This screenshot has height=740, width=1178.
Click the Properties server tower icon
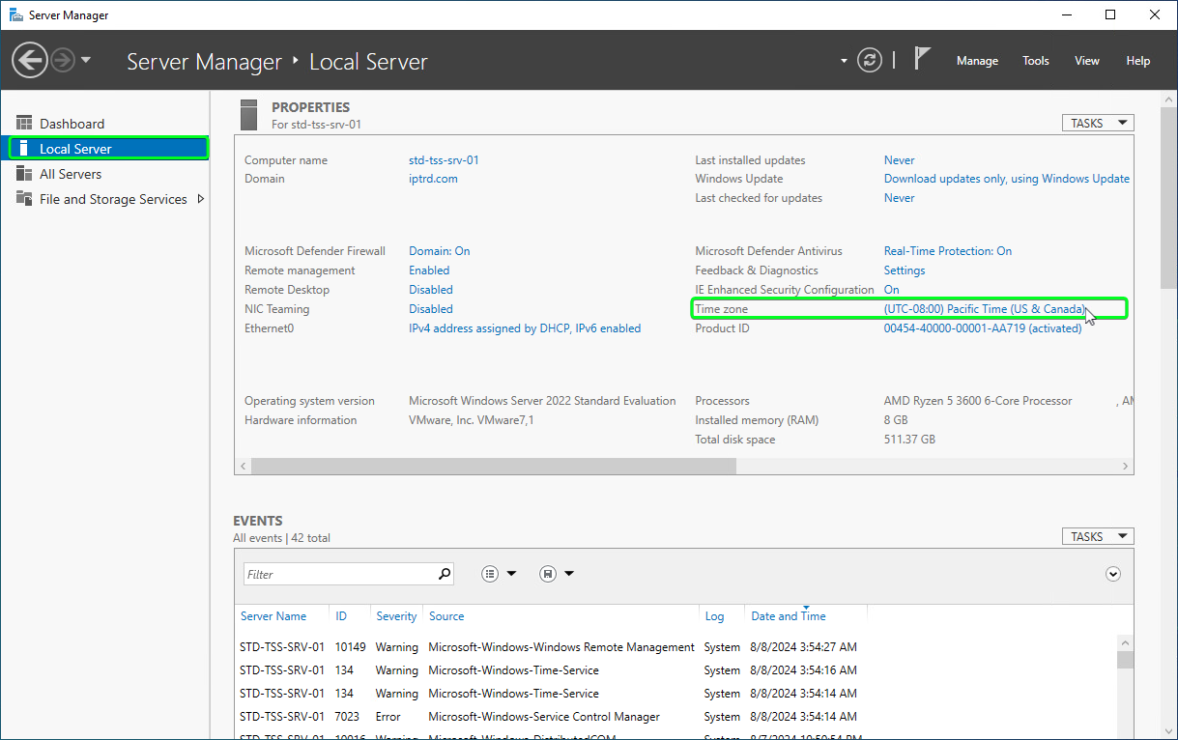point(249,114)
